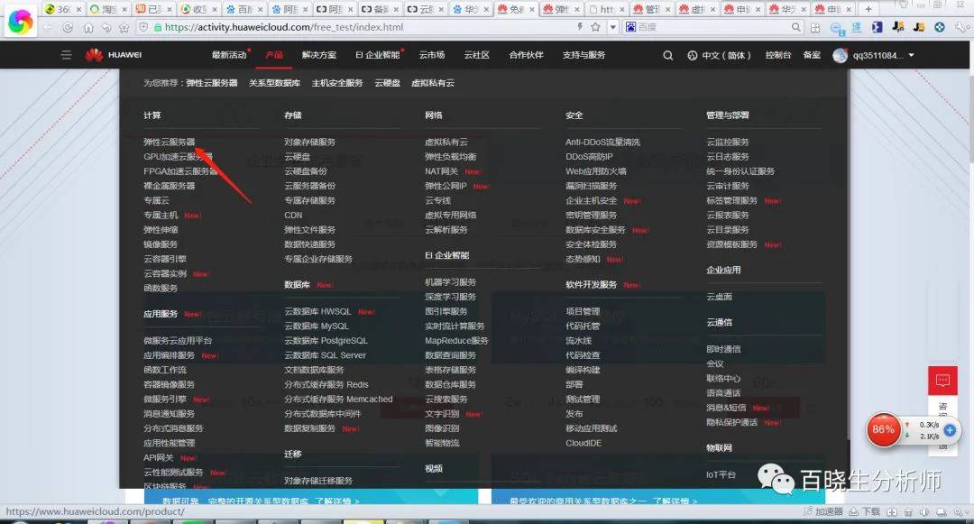The height and width of the screenshot is (524, 974).
Task: Open the IoT平台 link
Action: (721, 474)
